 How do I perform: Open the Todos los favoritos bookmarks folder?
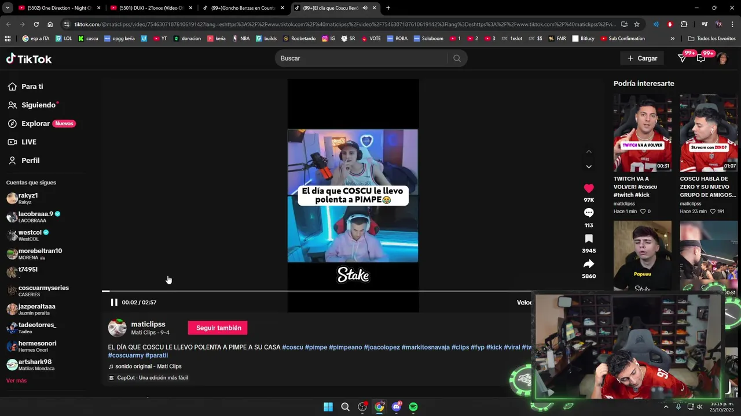coord(711,39)
